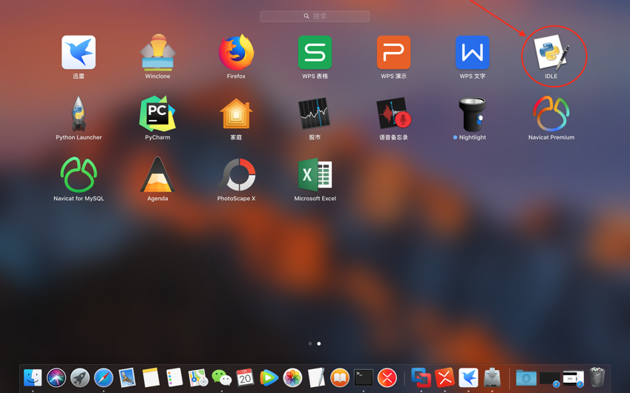Open Finder from the dock
The height and width of the screenshot is (393, 630).
click(x=33, y=377)
